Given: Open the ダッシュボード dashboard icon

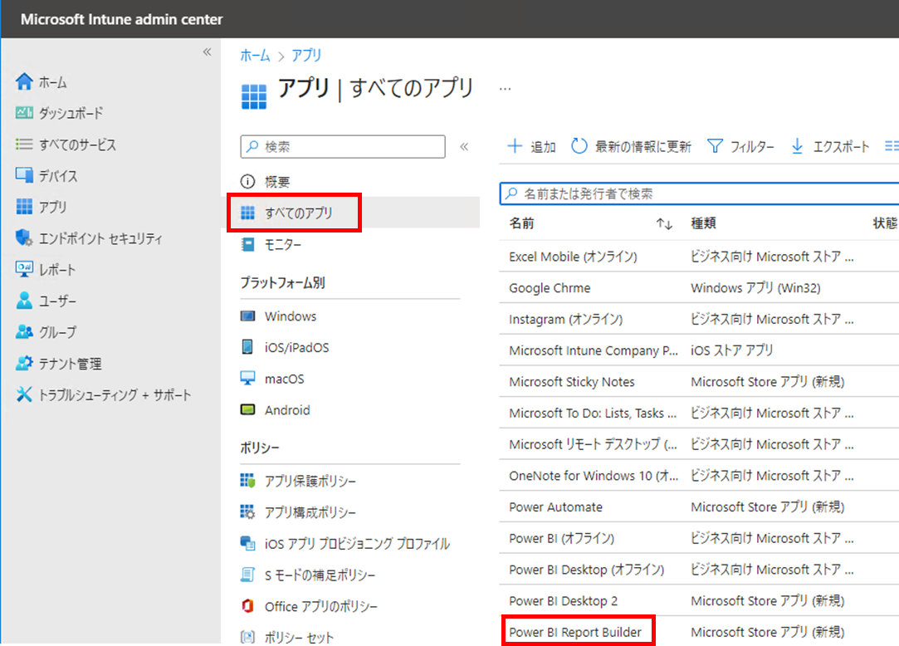Looking at the screenshot, I should 24,112.
